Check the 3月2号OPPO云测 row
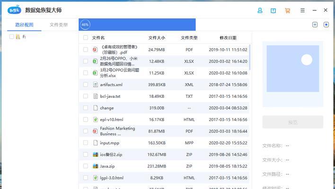Viewport: 335px width, 189px height. pos(86,73)
